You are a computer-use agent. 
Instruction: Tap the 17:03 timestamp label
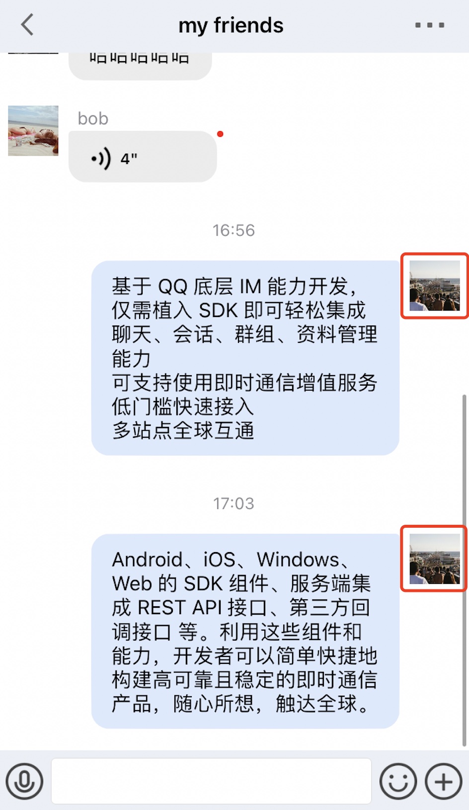tap(234, 504)
